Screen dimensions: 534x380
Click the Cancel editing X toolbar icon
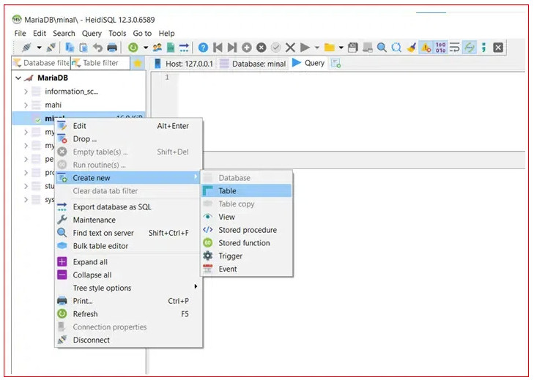point(290,48)
